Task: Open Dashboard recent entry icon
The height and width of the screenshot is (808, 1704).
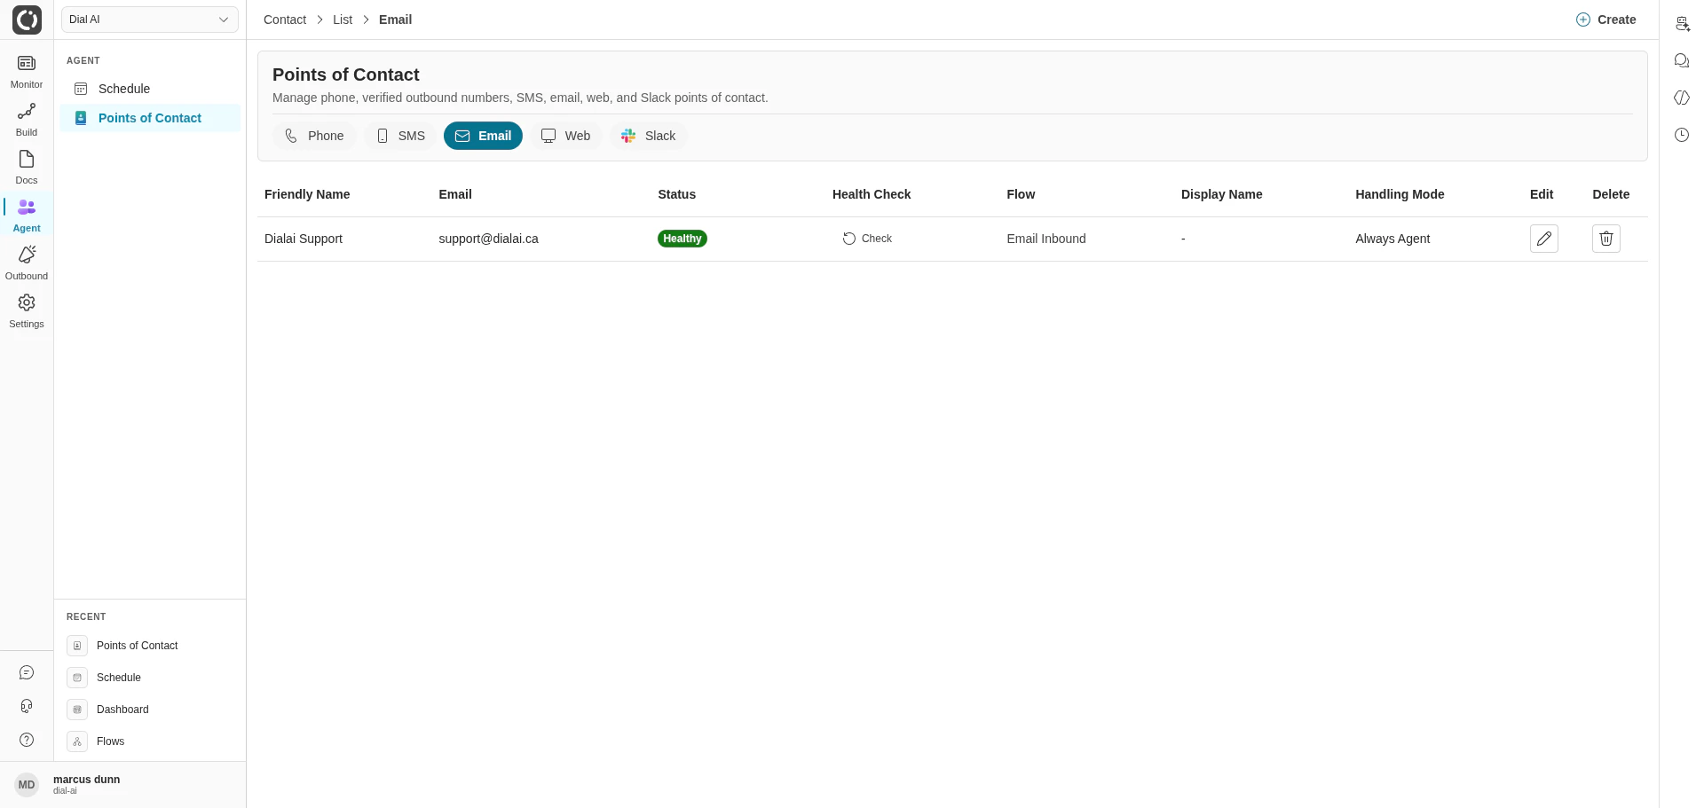Action: tap(77, 710)
